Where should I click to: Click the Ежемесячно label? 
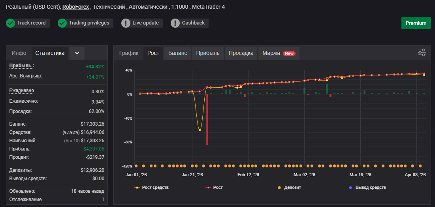point(24,101)
